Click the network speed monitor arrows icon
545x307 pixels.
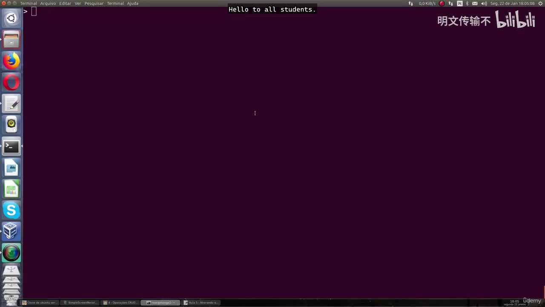click(x=411, y=3)
